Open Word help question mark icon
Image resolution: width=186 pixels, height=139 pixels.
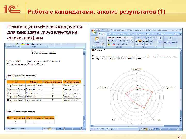[x=180, y=34]
